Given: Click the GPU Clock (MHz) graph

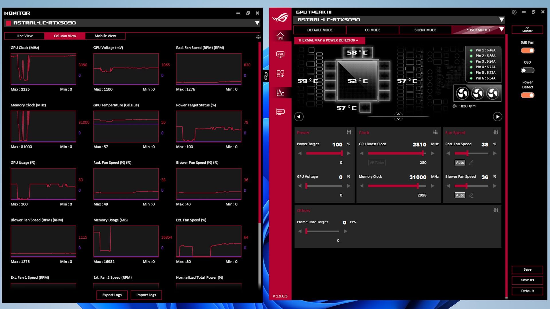Looking at the screenshot, I should coord(43,69).
